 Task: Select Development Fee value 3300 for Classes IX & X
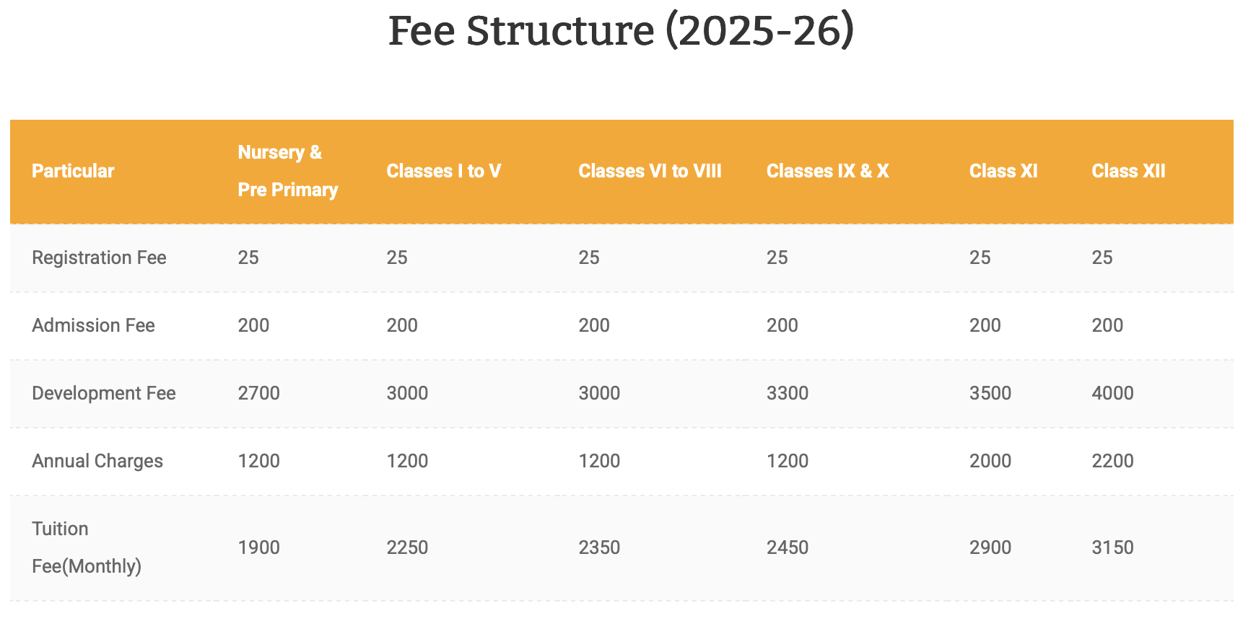[x=788, y=393]
